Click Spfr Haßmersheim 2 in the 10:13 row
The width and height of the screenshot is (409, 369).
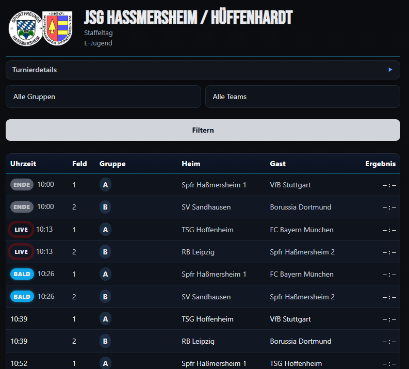[302, 252]
